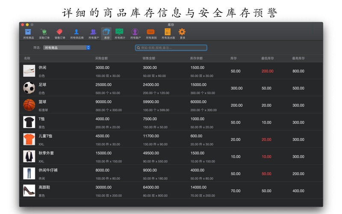Open the 所有账户 toolbar icon
Viewport: 342px width, 214px height.
(x=135, y=33)
